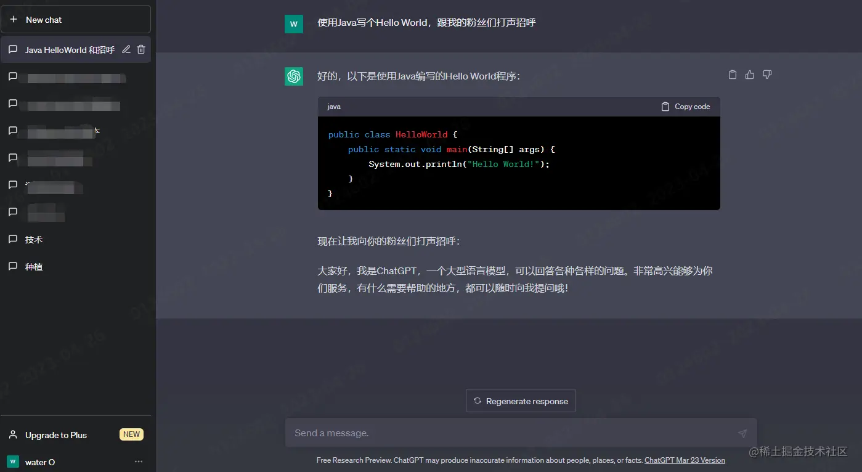Click chat bubble icon of Java HelloWorld chat
This screenshot has height=472, width=862.
coord(12,49)
